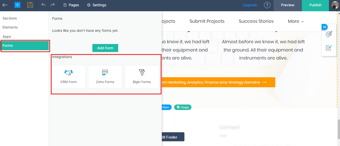This screenshot has width=340, height=146.
Task: Choose the Zoho Forms integration tile
Action: click(105, 77)
